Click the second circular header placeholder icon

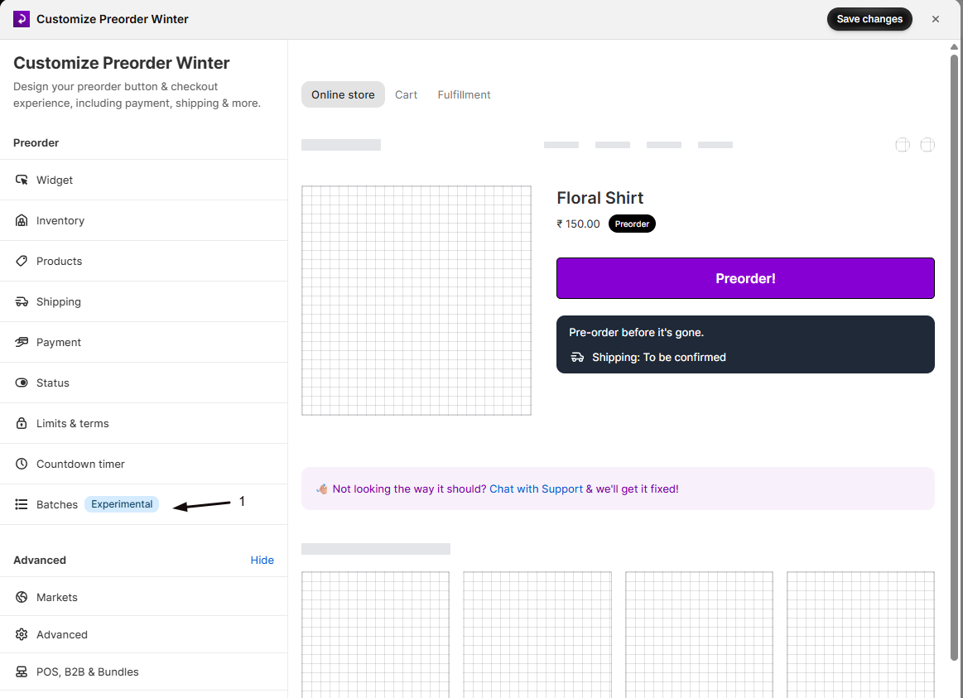927,145
